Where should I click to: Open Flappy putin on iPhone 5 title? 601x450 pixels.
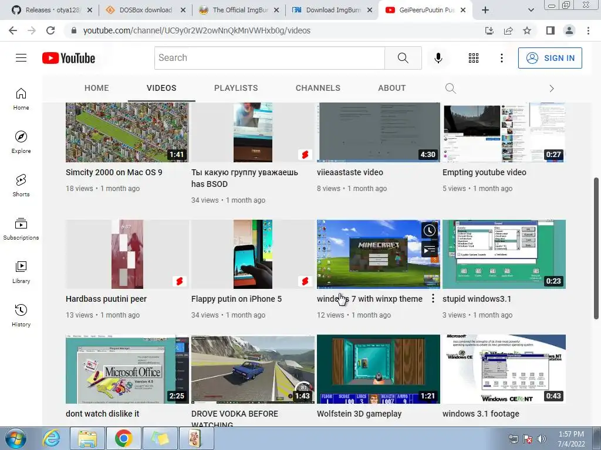[x=237, y=299]
